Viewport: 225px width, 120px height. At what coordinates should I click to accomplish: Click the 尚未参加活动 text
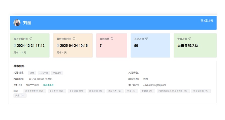(x=188, y=46)
